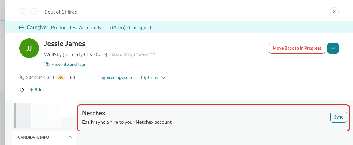Click the Caregiver briefcase icon
Viewport: 353px width, 145px height.
(22, 28)
